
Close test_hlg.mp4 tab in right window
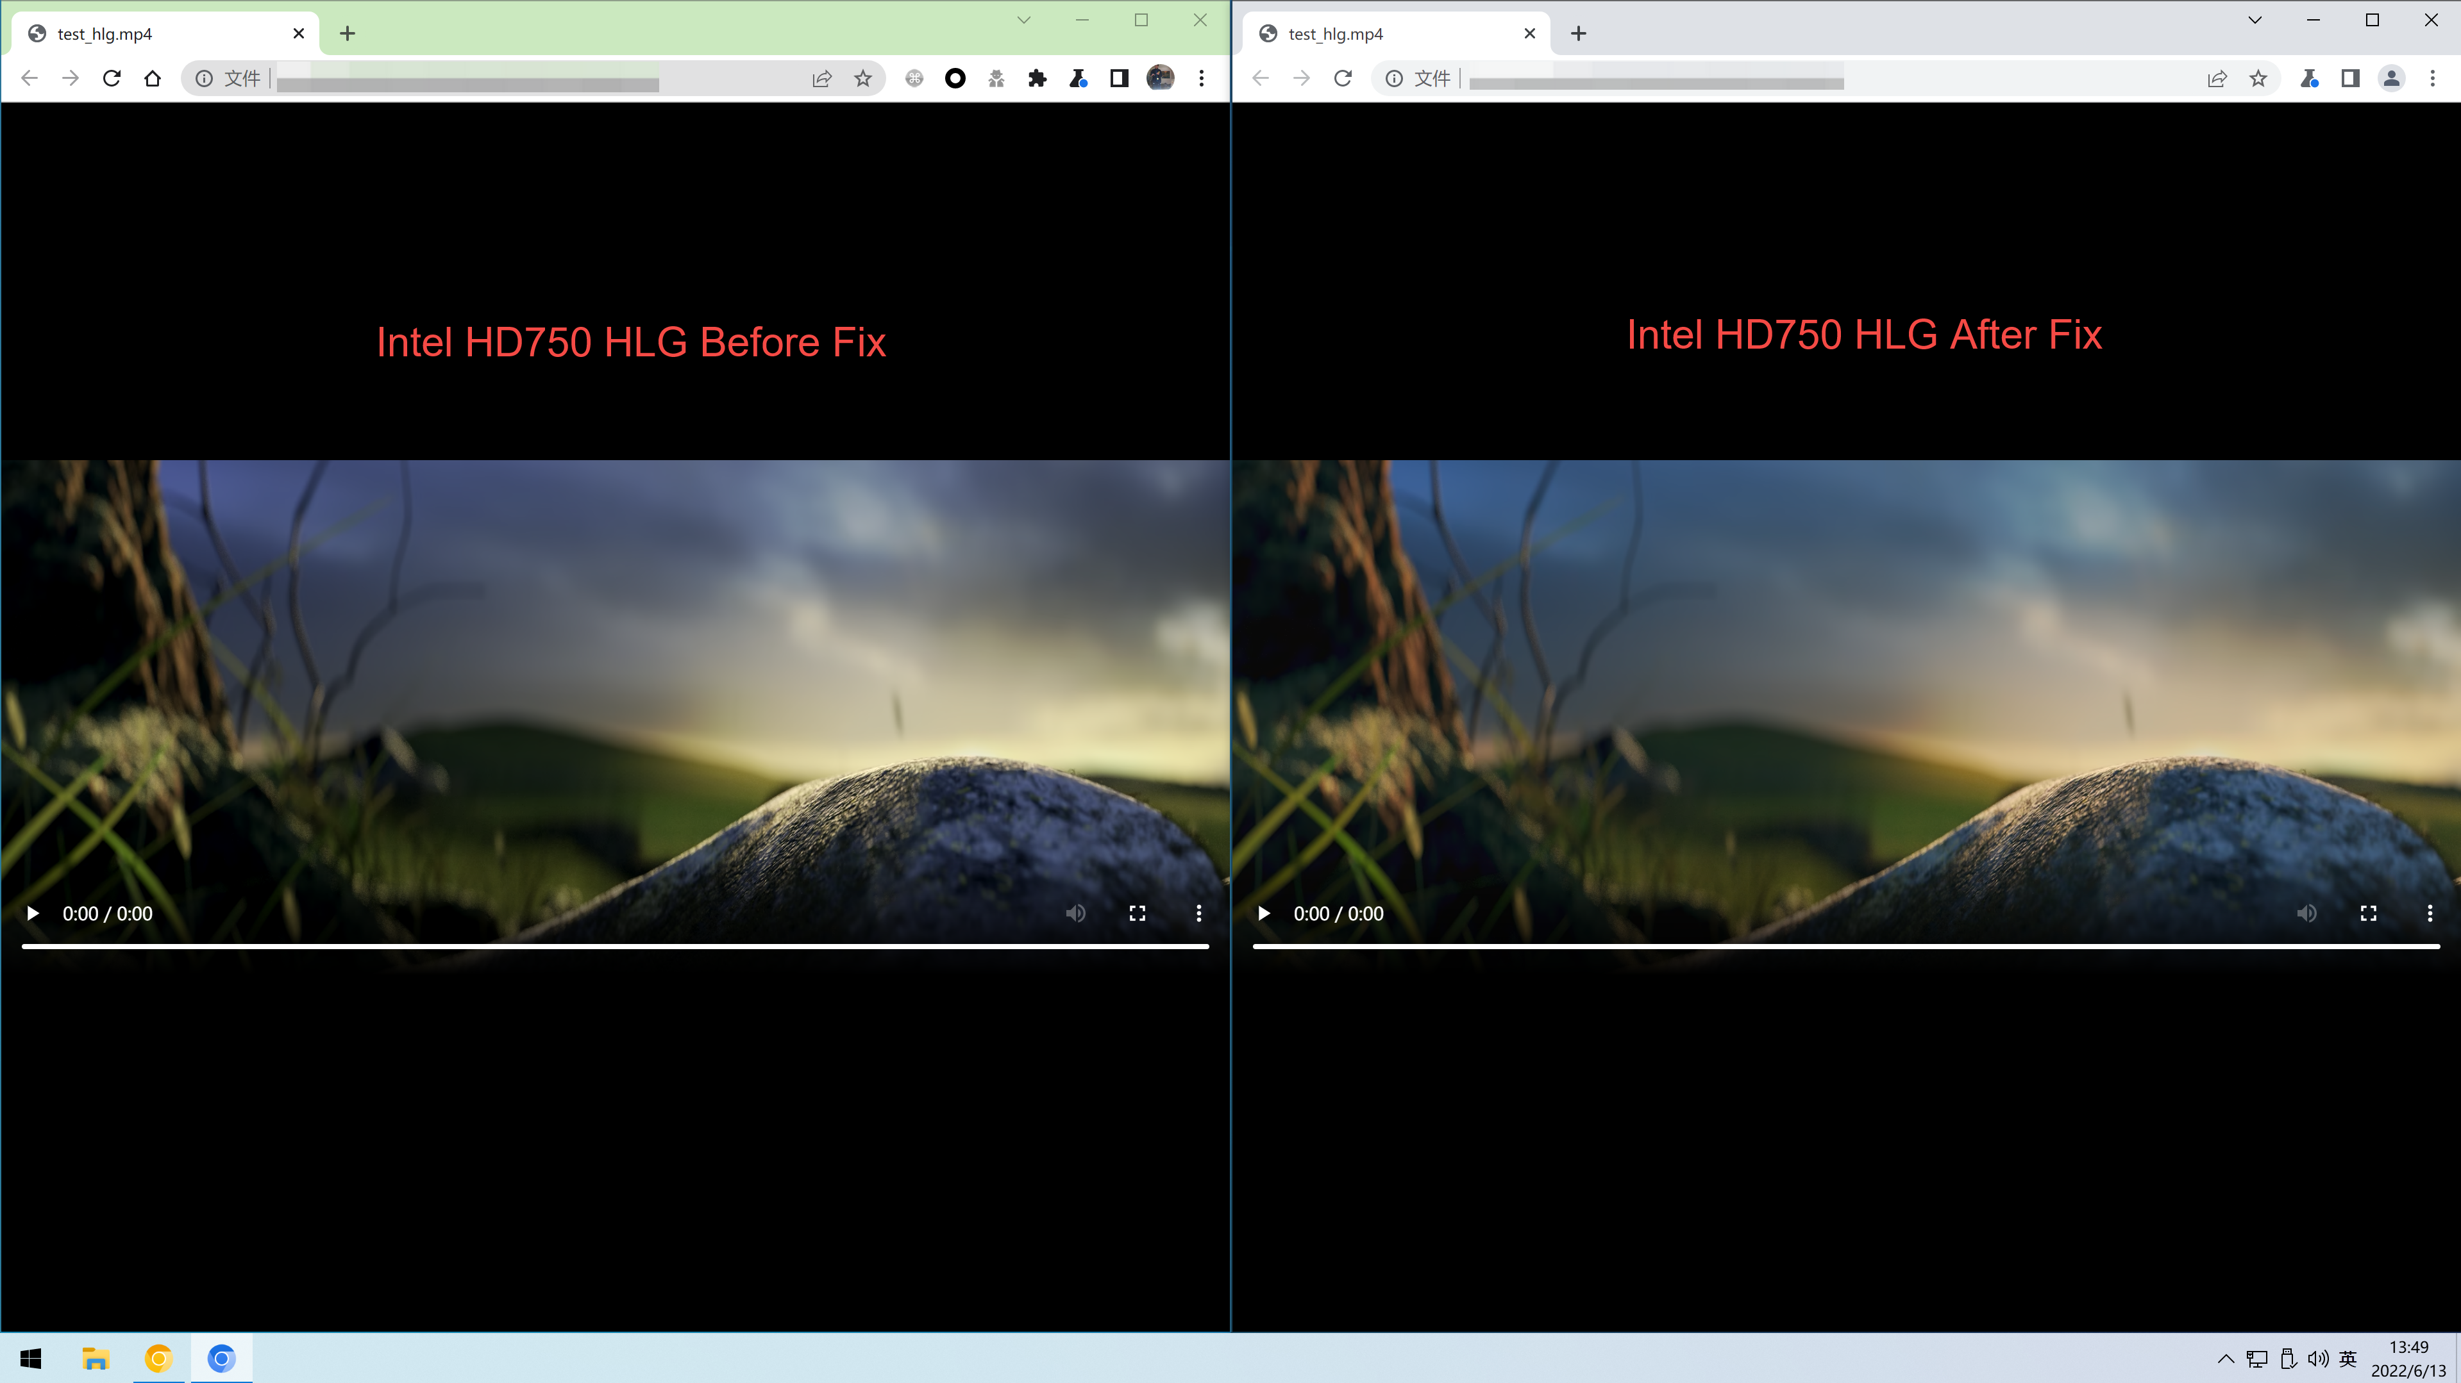click(1531, 33)
